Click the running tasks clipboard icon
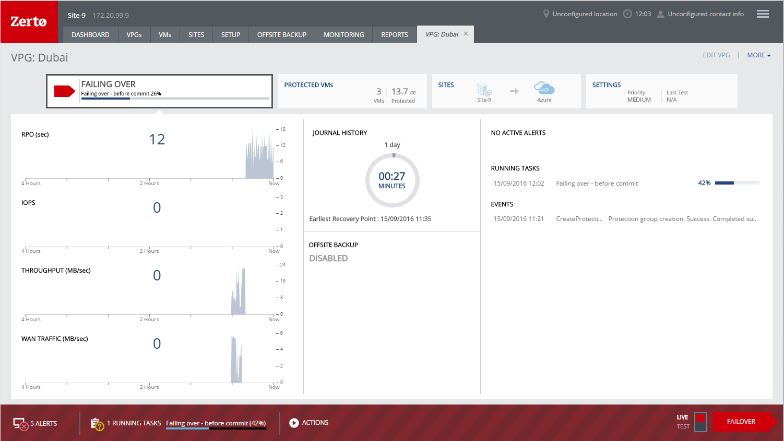 tap(97, 424)
